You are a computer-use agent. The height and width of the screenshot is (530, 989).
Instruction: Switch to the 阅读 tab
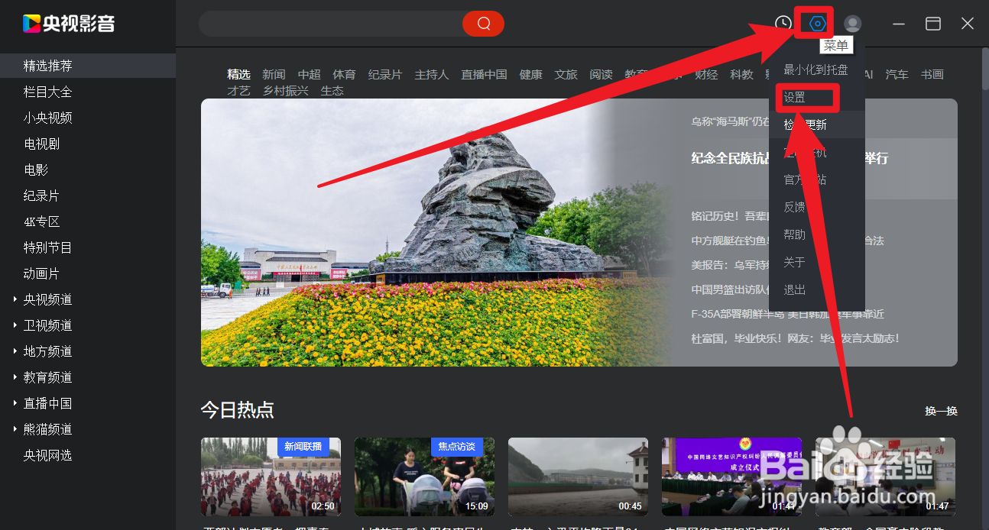click(601, 74)
